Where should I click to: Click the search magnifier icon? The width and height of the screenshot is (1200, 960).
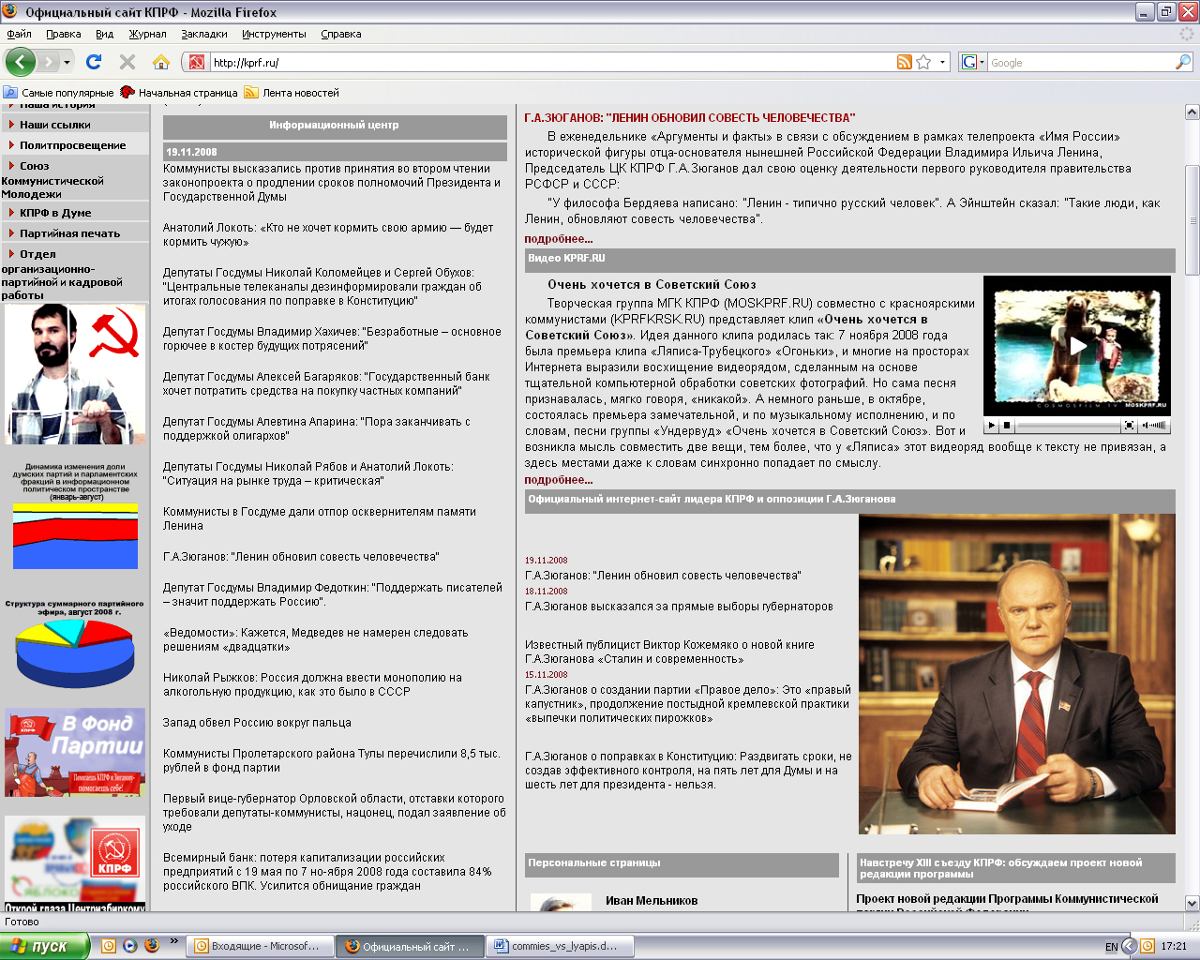tap(1183, 62)
